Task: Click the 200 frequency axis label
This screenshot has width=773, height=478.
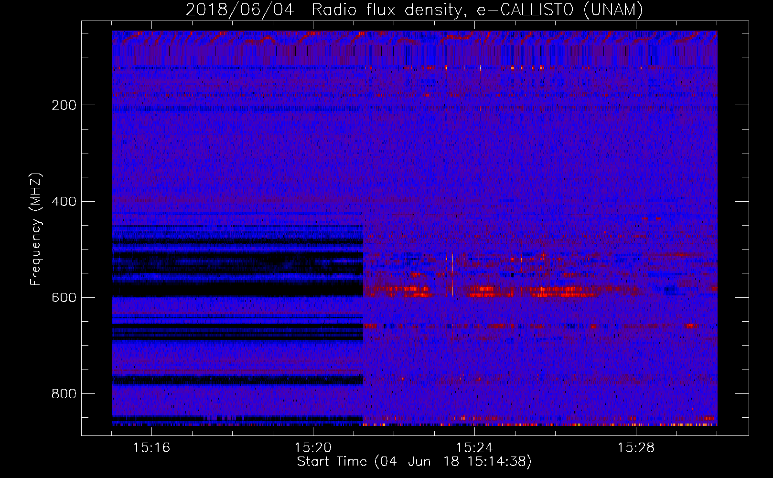Action: [x=64, y=105]
